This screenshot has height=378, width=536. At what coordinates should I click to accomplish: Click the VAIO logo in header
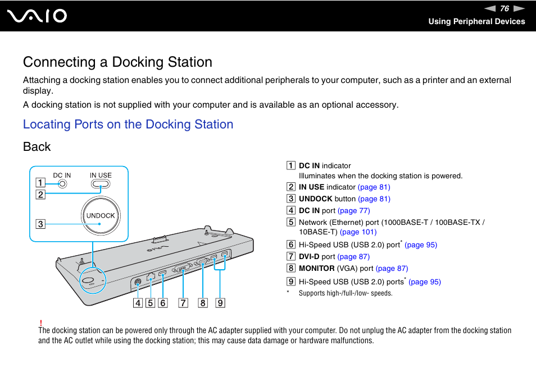(37, 16)
